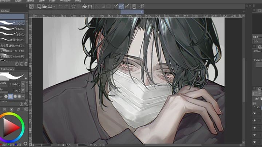Viewport: 262px width, 147px height.
Task: Open the View menu
Action: (x=41, y=1)
